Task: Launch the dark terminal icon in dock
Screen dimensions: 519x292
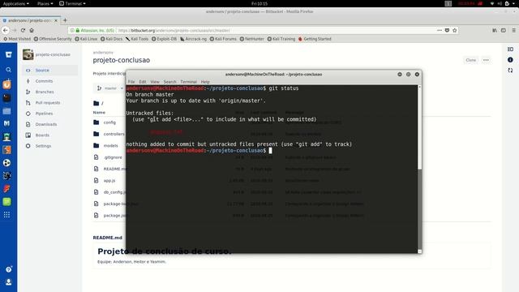Action: (x=6, y=98)
